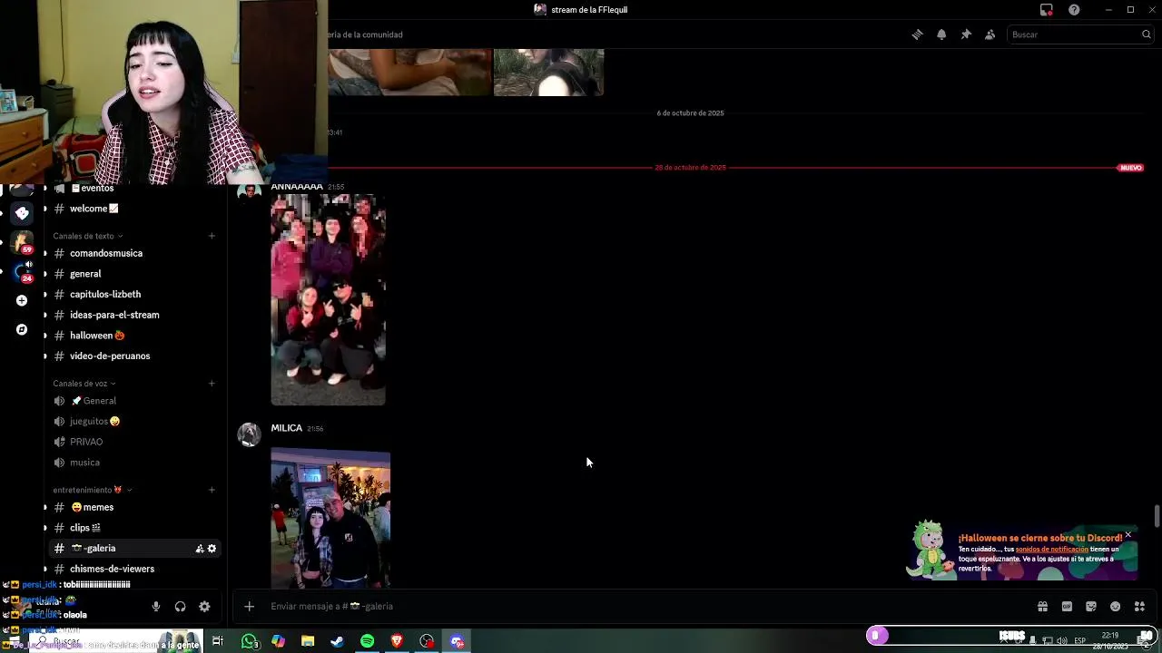Open edit channel gear on galeria channel
Screen dimensions: 1162x653
212,549
